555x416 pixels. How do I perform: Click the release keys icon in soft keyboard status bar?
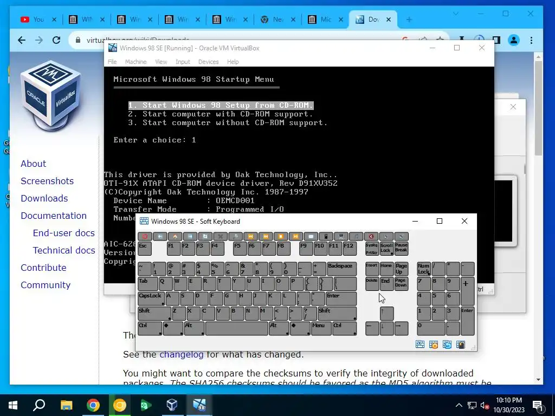461,344
